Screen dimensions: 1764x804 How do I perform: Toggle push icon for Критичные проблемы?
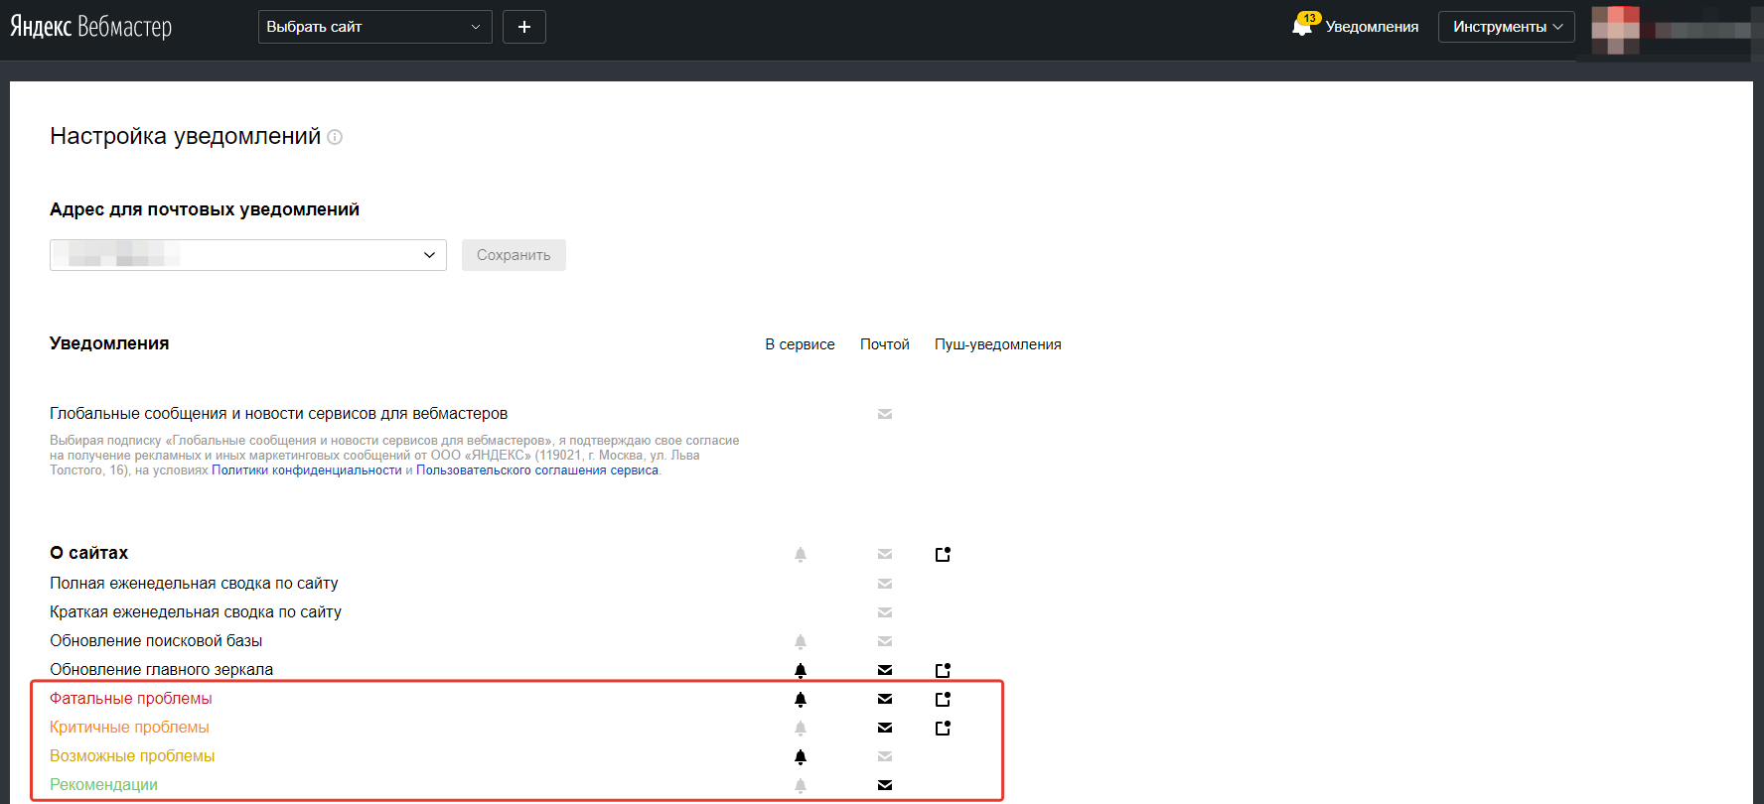[944, 728]
